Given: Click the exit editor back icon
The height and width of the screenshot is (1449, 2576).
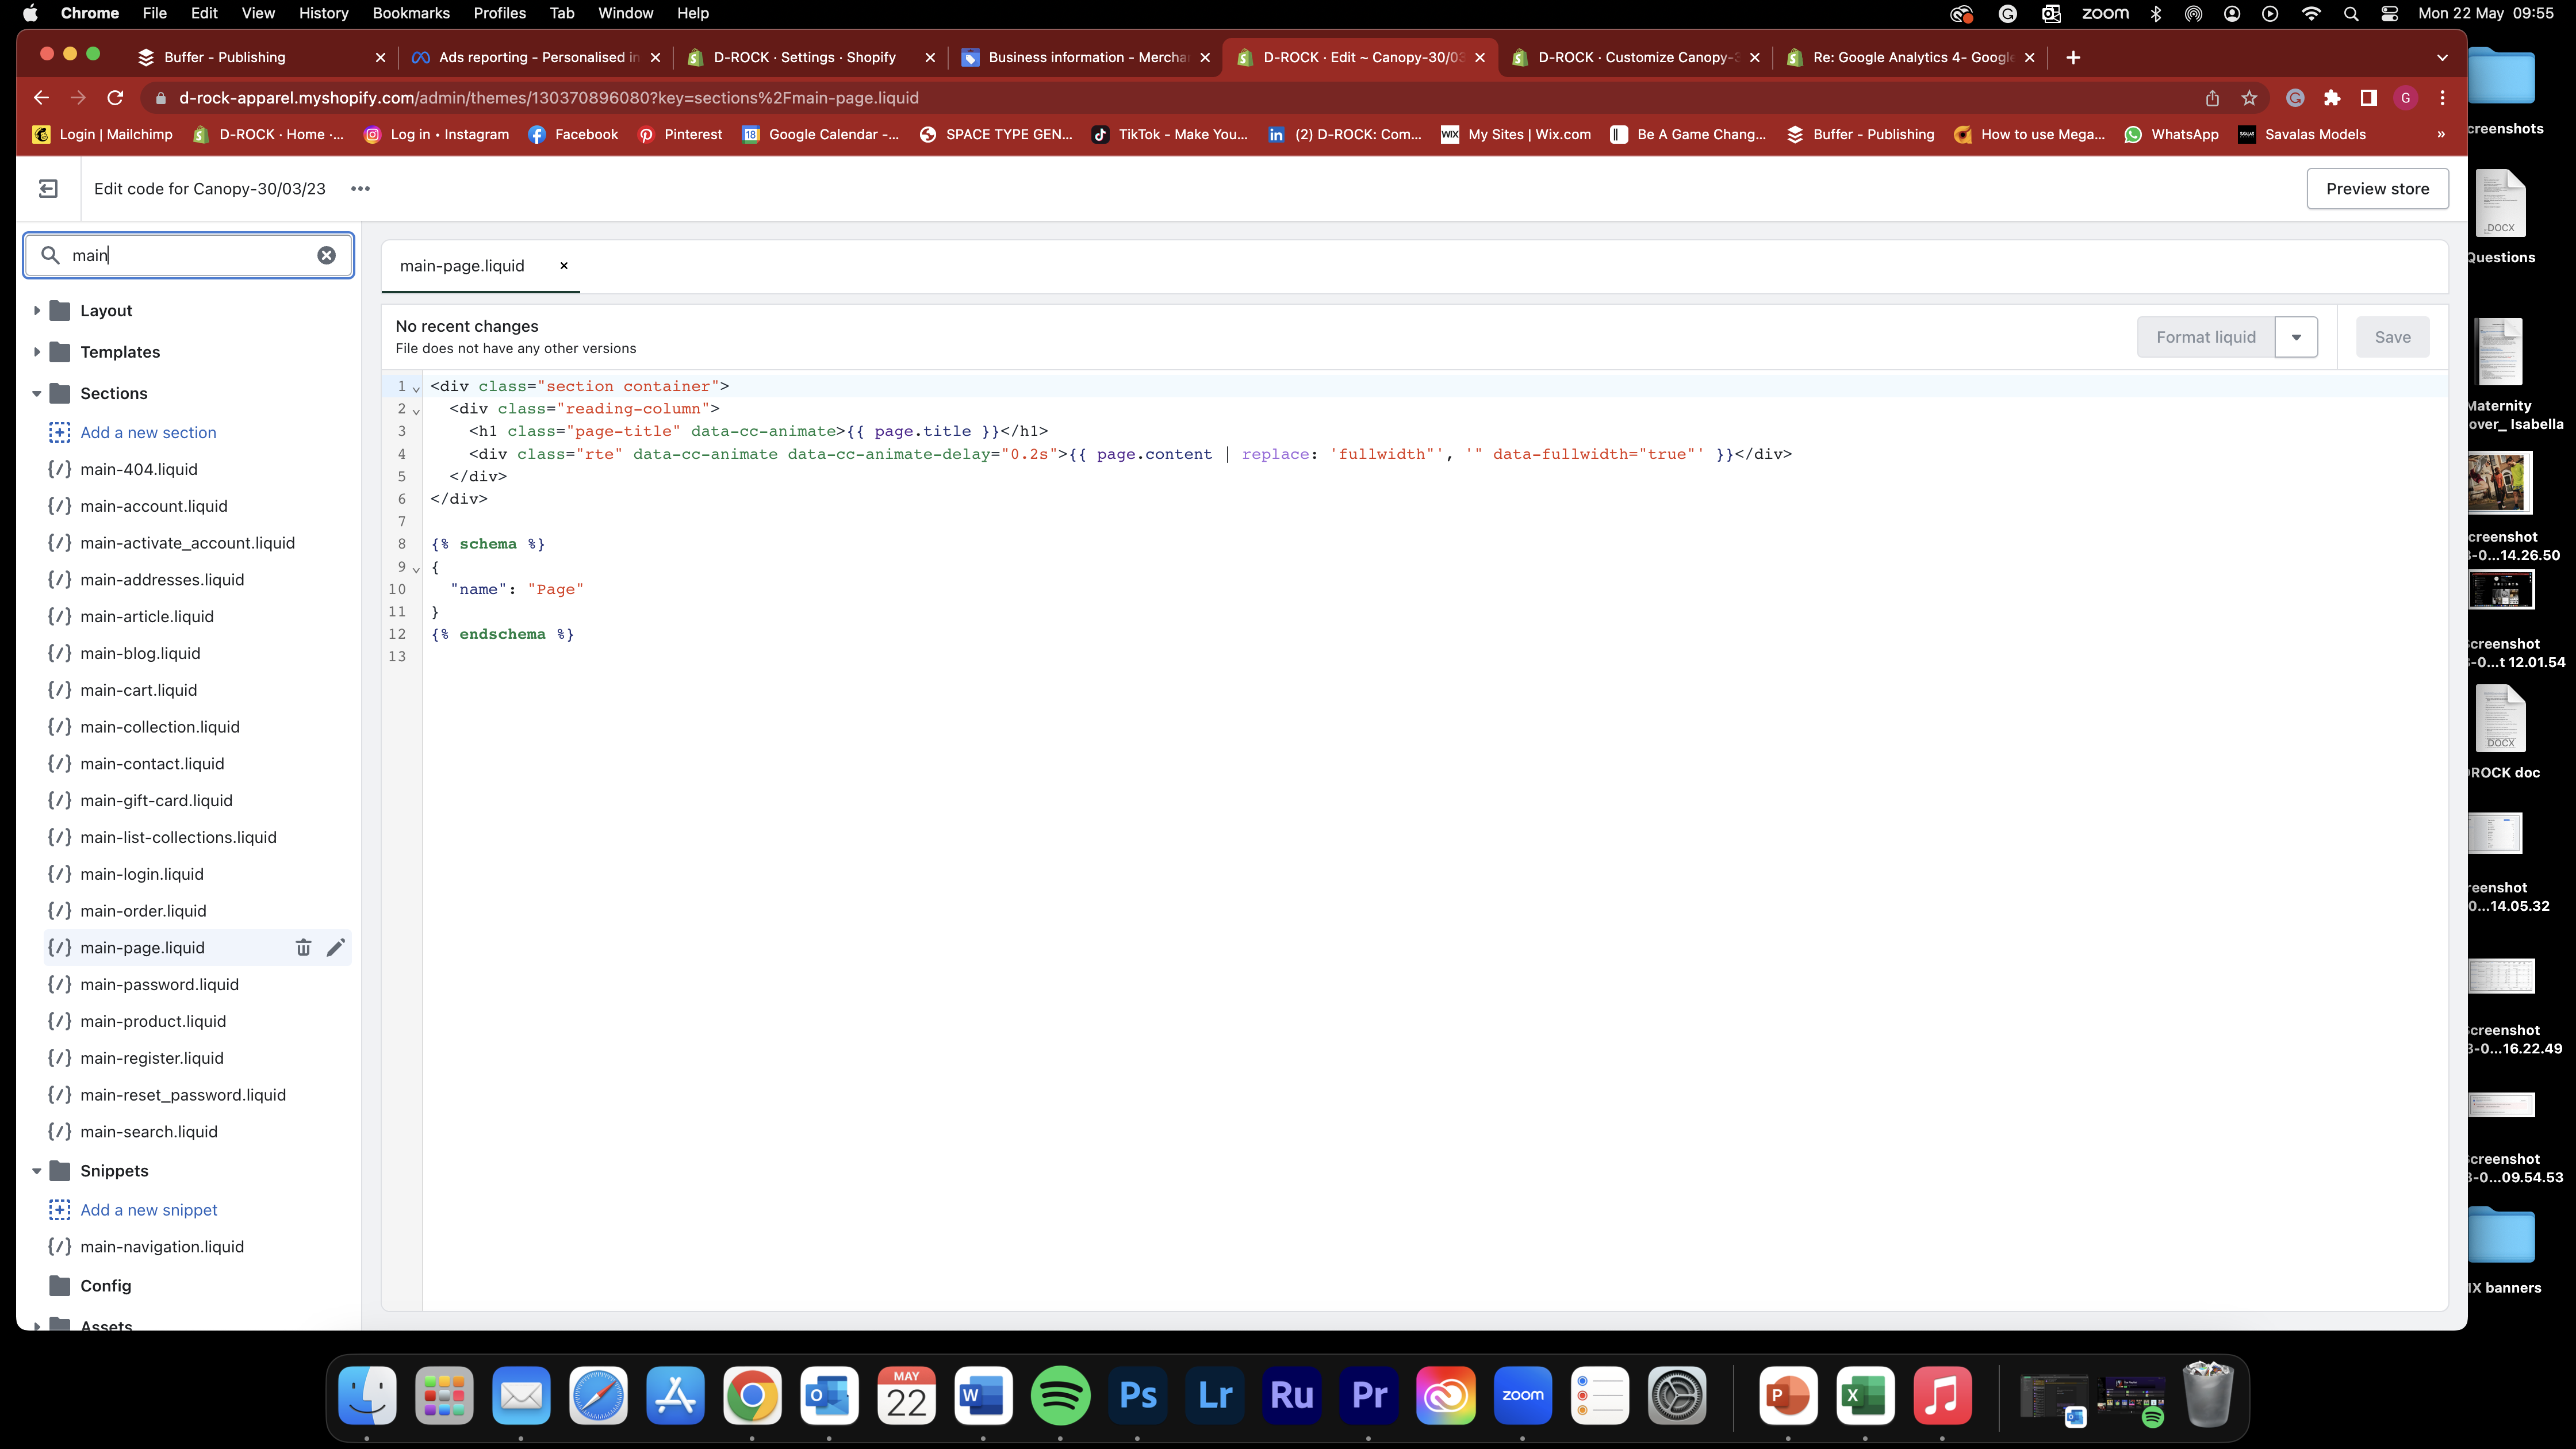Looking at the screenshot, I should pyautogui.click(x=48, y=189).
